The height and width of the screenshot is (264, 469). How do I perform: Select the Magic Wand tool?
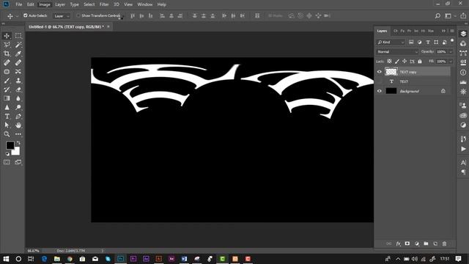click(x=18, y=45)
